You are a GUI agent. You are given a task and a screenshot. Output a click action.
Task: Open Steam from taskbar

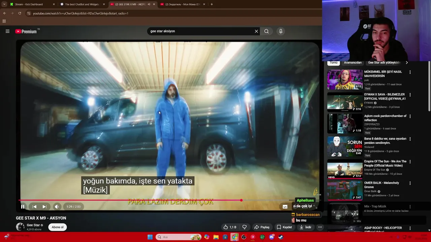[x=280, y=237]
